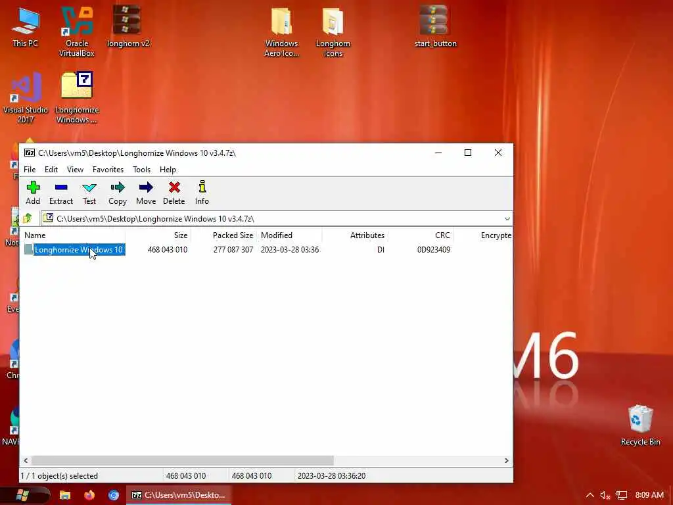This screenshot has height=505, width=673.
Task: Expand the address path dropdown
Action: [507, 219]
